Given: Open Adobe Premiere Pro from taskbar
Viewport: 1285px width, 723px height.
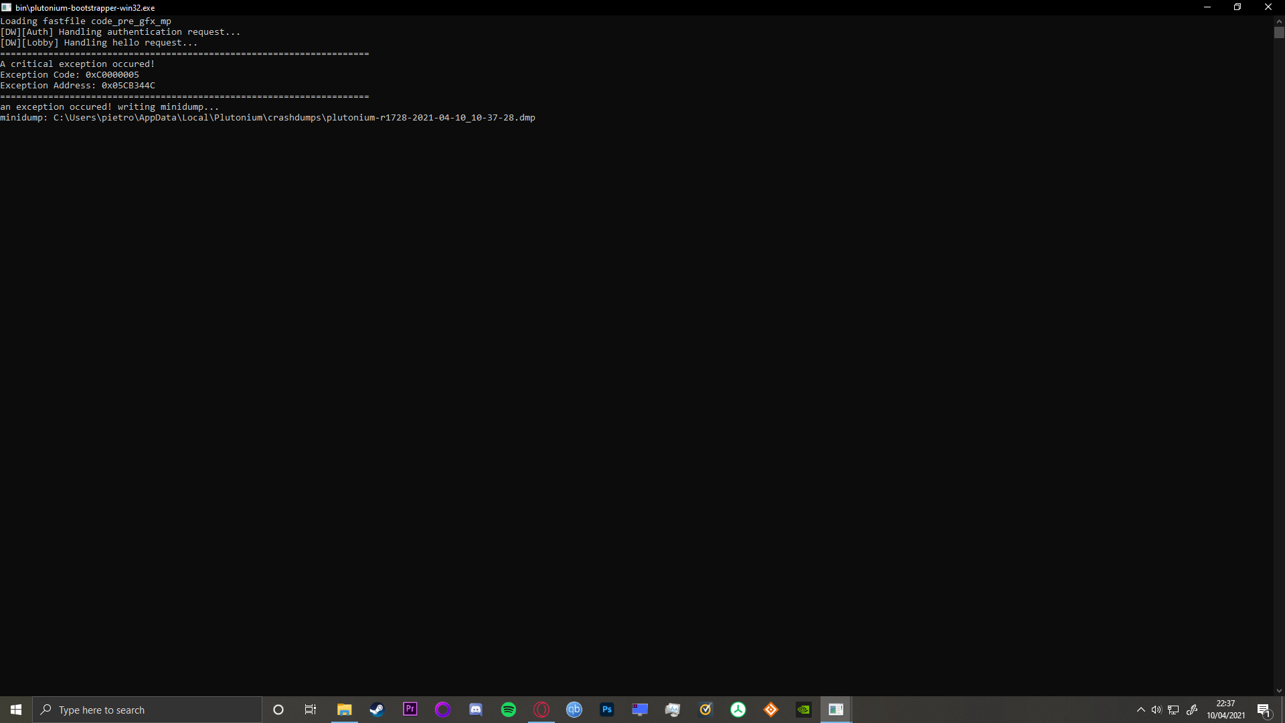Looking at the screenshot, I should (410, 710).
